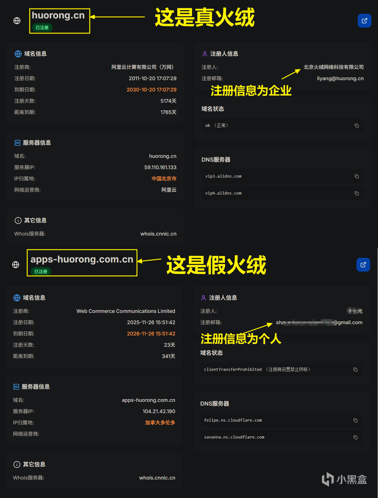This screenshot has width=378, height=498.
Task: Select the domain value apps-huorong.com.cn in server info
Action: (149, 400)
